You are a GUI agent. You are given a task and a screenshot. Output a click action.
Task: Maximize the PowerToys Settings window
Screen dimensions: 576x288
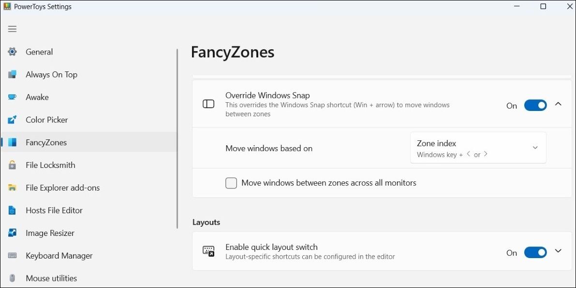coord(544,6)
